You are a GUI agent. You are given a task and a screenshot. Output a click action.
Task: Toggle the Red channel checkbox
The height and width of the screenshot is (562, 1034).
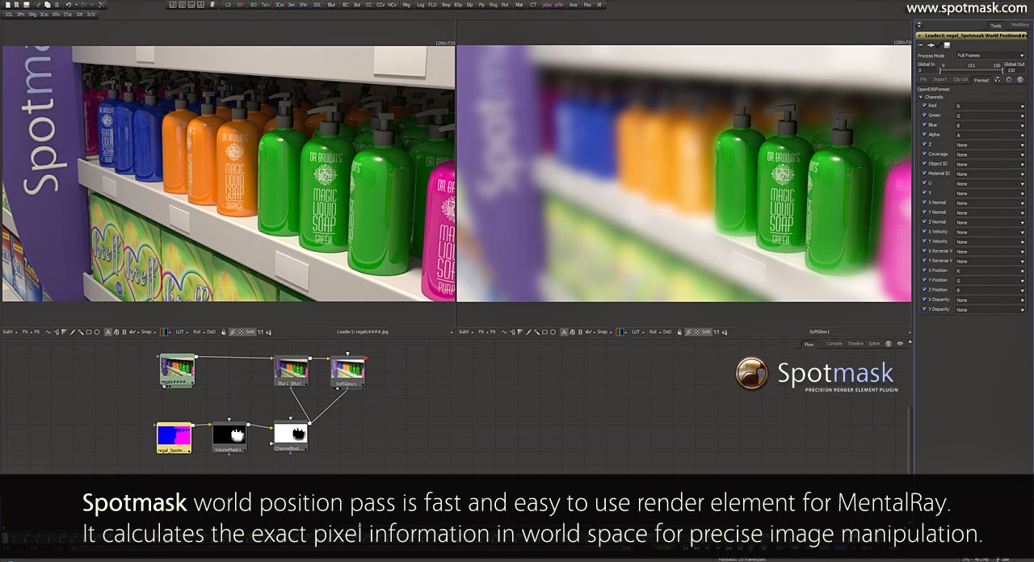pos(924,106)
